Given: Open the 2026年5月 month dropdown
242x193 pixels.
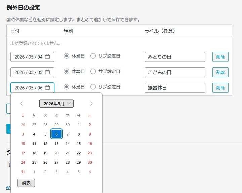Looking at the screenshot, I should pyautogui.click(x=56, y=104).
